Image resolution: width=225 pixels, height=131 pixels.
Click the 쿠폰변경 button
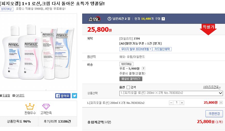click(214, 114)
